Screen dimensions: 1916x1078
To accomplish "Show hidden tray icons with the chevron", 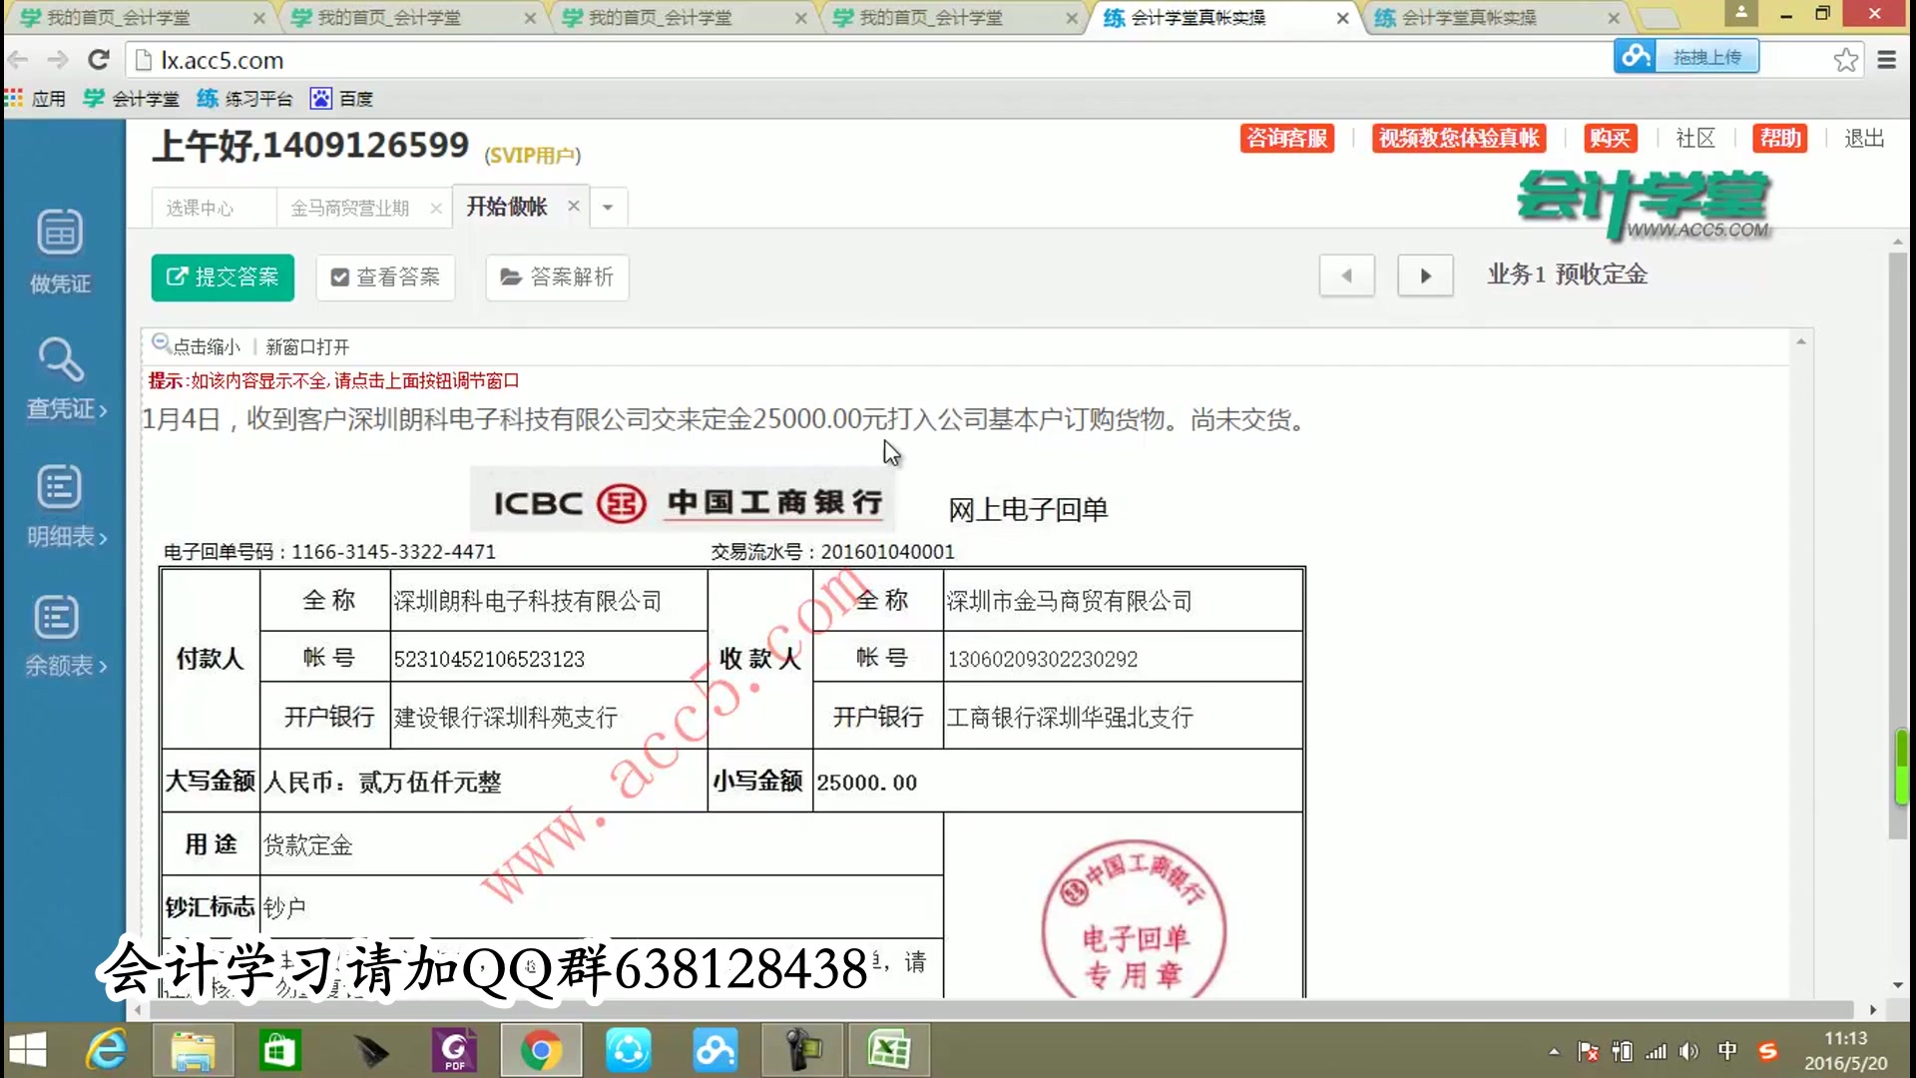I will tap(1554, 1050).
